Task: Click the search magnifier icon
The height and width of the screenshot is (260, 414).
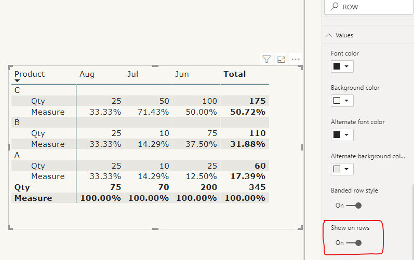Action: 334,6
